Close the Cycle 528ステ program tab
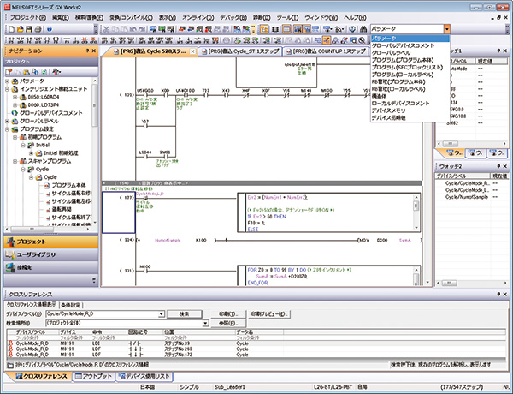Image resolution: width=513 pixels, height=394 pixels. (193, 51)
